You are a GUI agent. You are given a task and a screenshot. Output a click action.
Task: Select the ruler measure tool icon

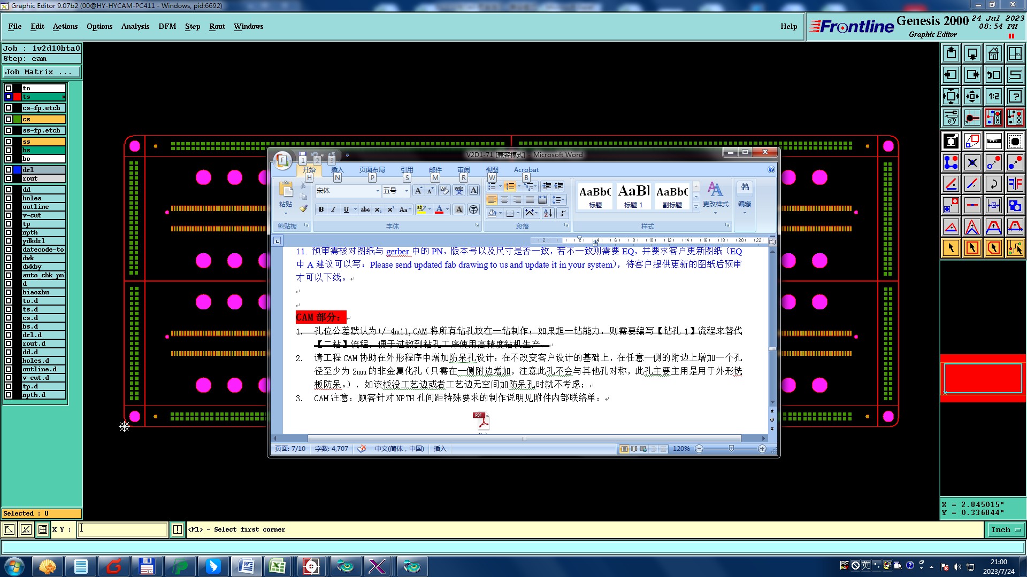click(x=993, y=141)
